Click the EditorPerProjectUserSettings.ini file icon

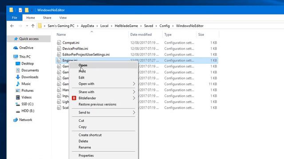[59, 54]
